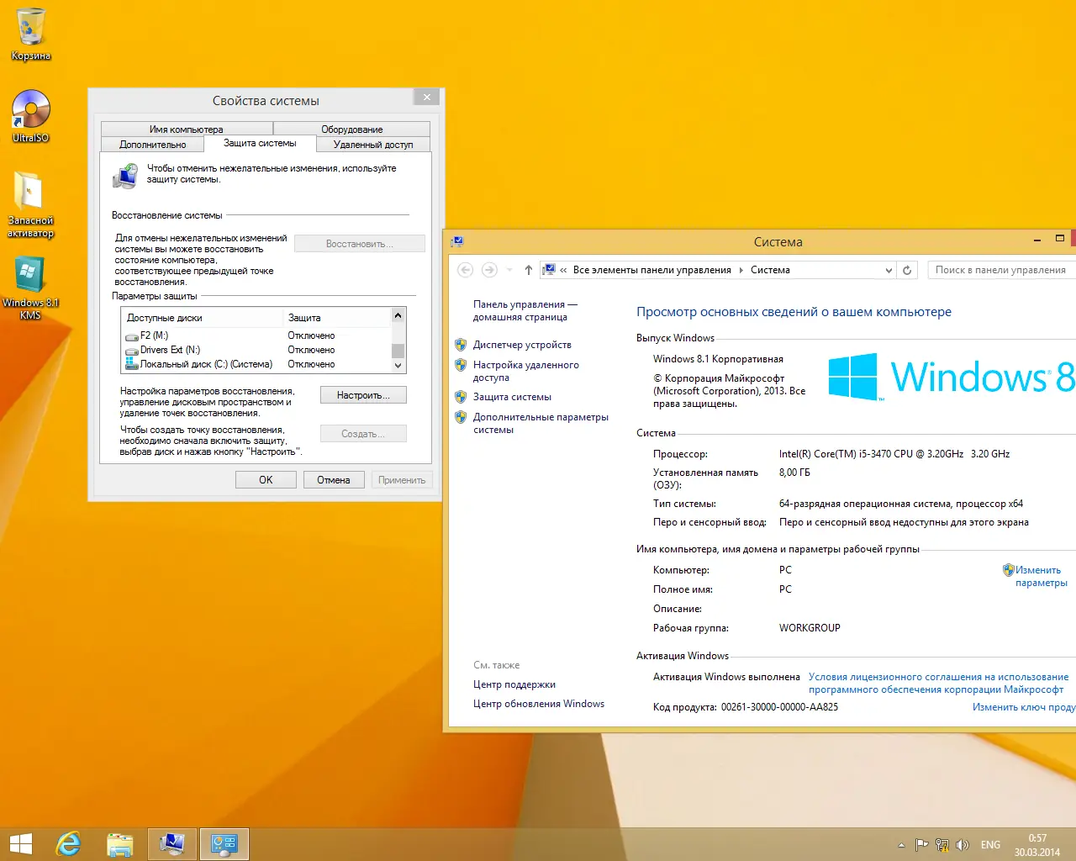Viewport: 1076px width, 861px height.
Task: Select Локальный диск (C:) (Система) row
Action: (256, 364)
